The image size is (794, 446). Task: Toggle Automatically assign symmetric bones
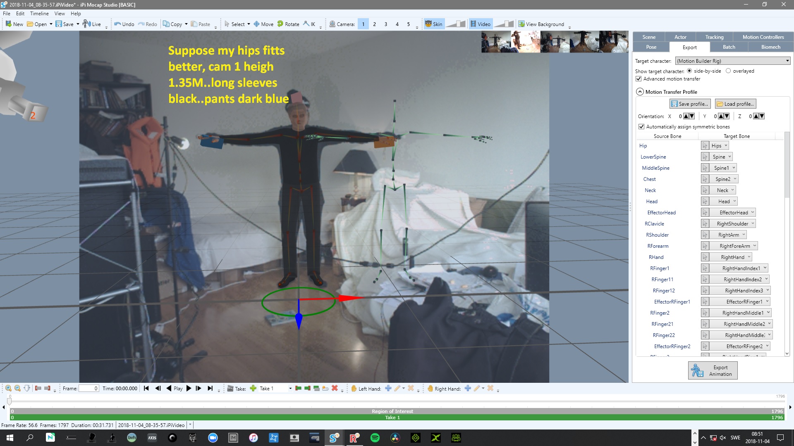coord(641,127)
